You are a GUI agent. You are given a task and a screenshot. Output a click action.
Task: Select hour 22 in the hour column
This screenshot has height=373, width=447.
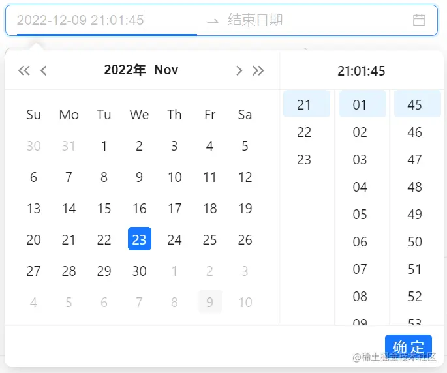coord(304,132)
